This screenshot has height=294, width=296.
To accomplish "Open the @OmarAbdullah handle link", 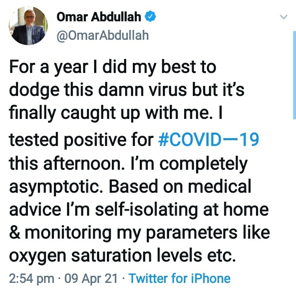I will pyautogui.click(x=102, y=36).
